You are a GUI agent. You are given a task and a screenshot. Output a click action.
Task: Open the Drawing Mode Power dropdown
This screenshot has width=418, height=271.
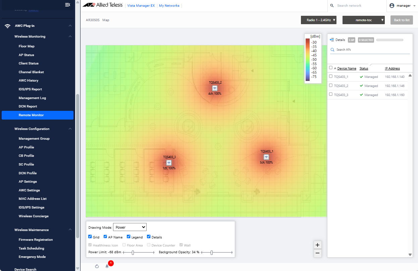point(129,227)
